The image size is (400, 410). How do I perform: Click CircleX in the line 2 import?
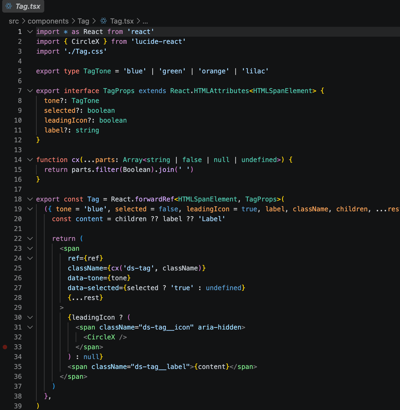(x=85, y=42)
